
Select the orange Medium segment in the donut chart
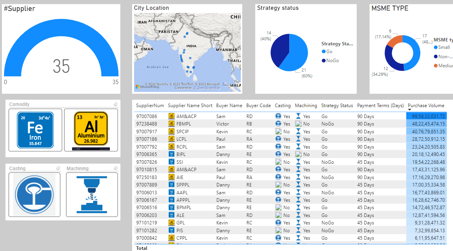coord(394,40)
